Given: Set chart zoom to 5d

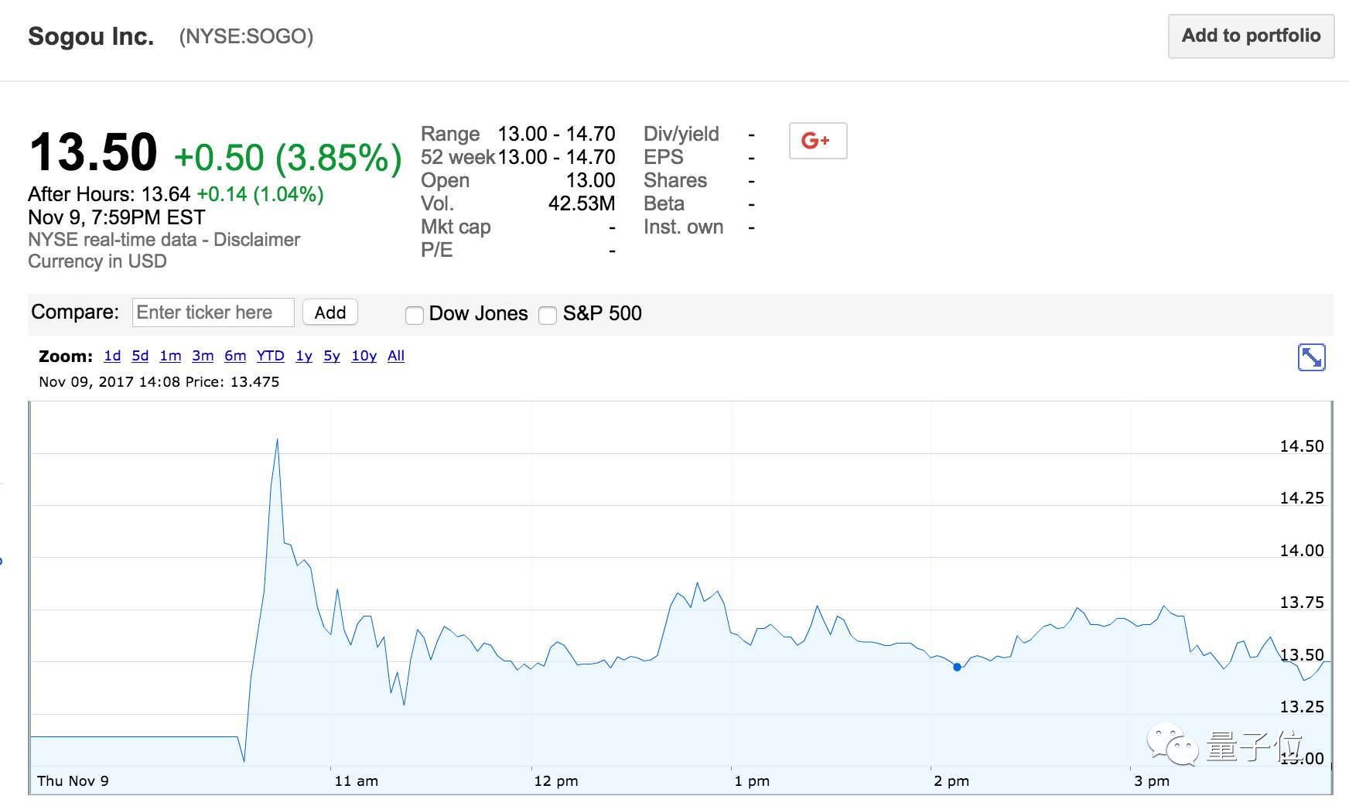Looking at the screenshot, I should point(140,356).
